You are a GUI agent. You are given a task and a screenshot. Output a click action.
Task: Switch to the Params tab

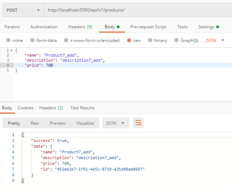12,27
